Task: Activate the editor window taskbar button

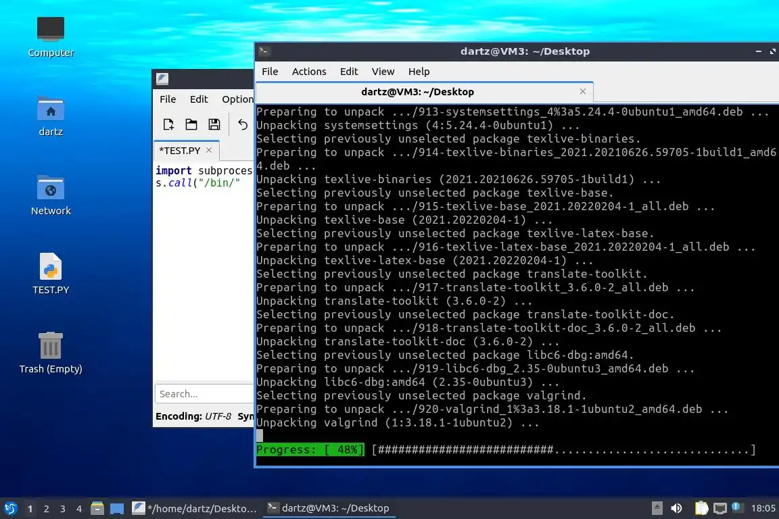Action: tap(195, 508)
